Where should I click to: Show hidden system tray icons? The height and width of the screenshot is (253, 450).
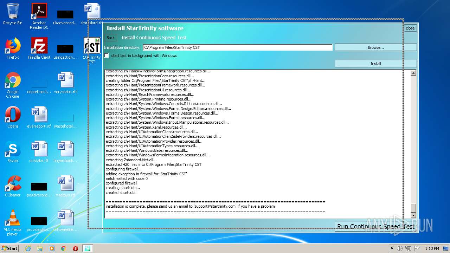(x=392, y=248)
